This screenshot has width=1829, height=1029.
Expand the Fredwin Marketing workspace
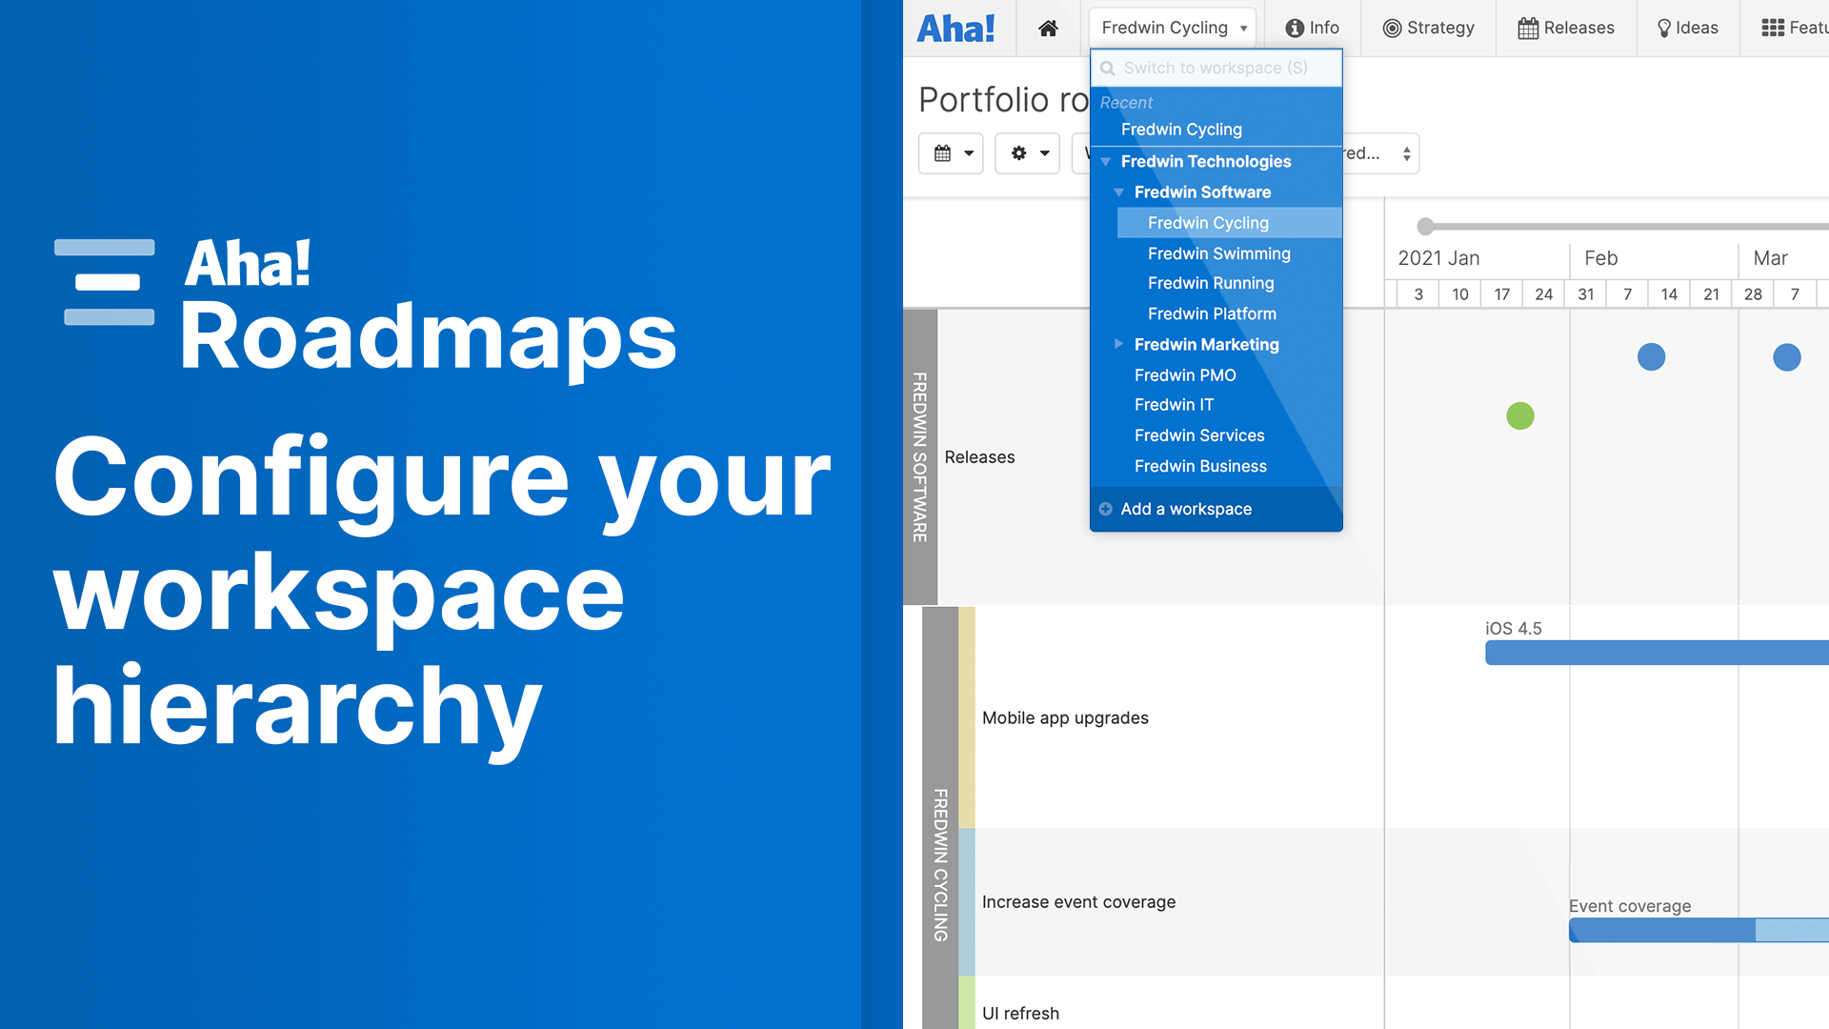[1118, 345]
